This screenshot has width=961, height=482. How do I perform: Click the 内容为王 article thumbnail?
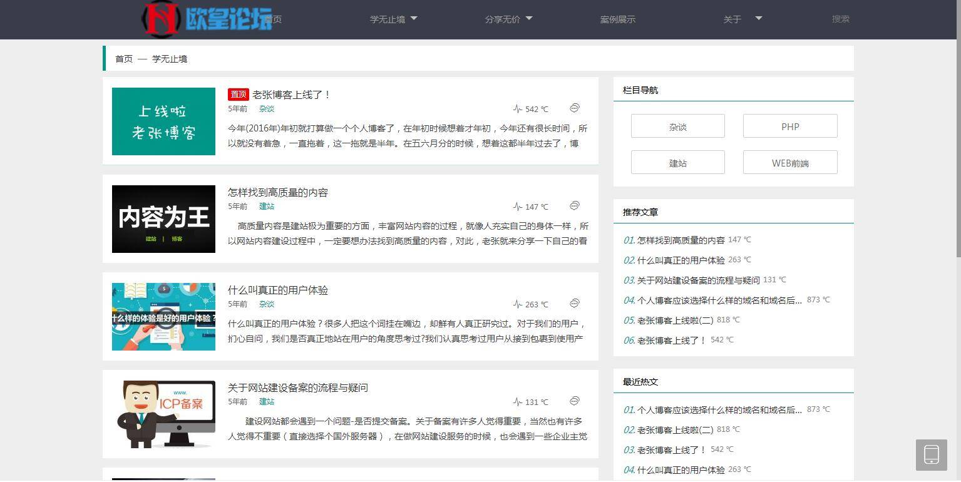(163, 218)
